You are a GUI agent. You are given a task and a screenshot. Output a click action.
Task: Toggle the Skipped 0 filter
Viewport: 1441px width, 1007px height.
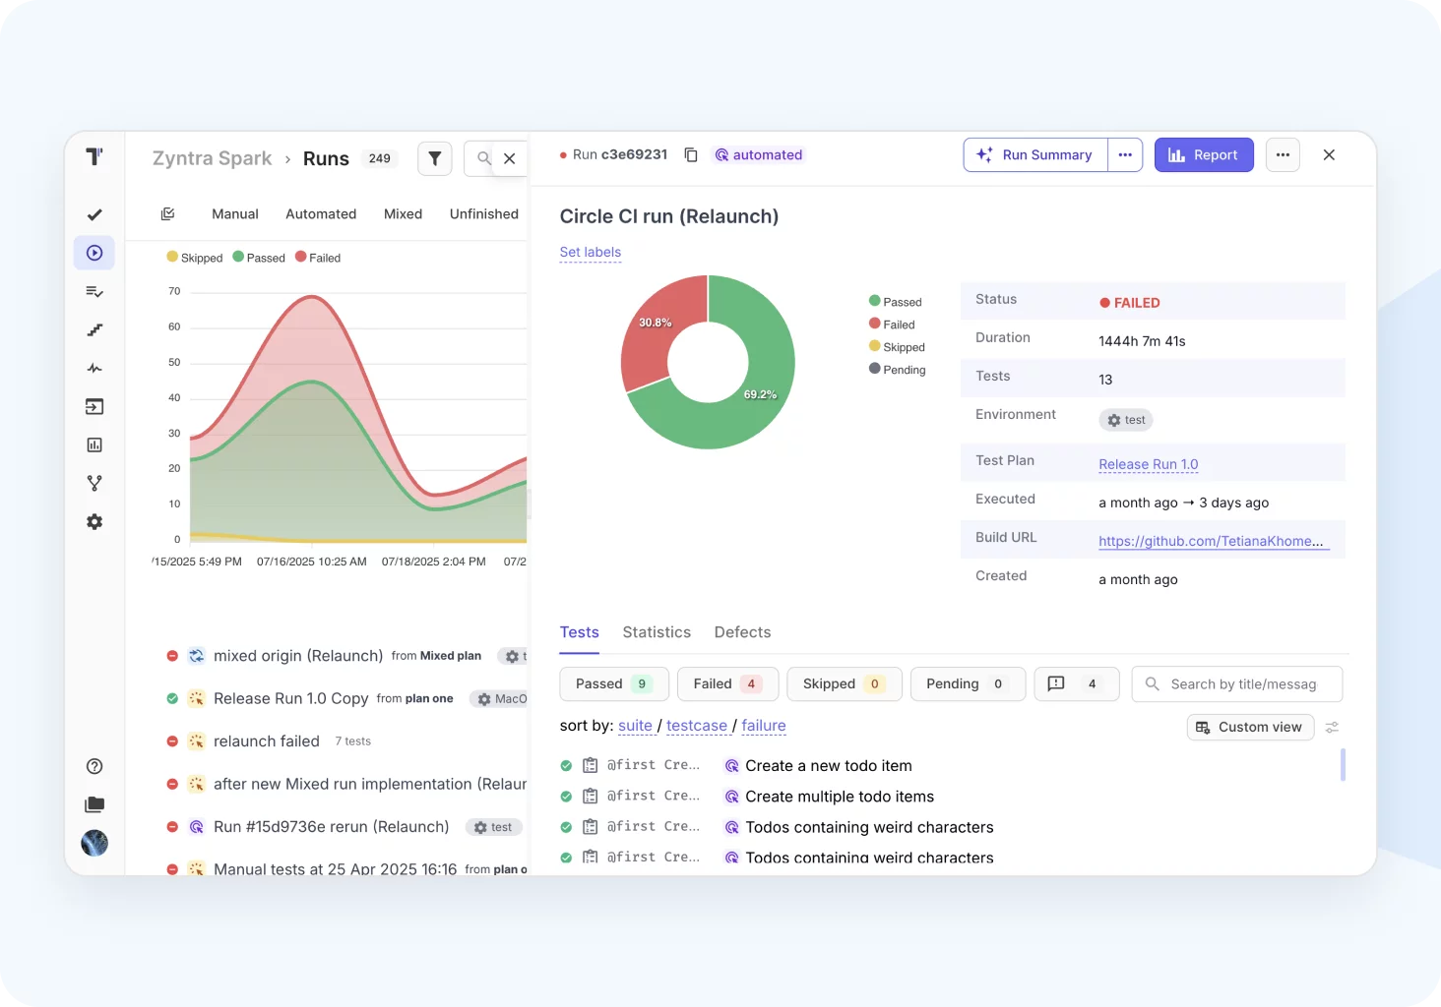[x=844, y=684]
